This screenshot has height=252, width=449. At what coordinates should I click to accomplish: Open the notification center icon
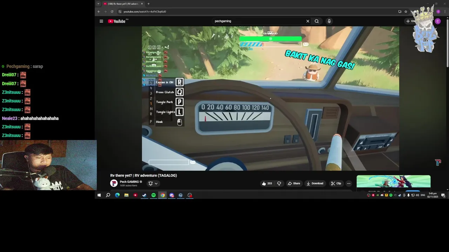pos(443,195)
